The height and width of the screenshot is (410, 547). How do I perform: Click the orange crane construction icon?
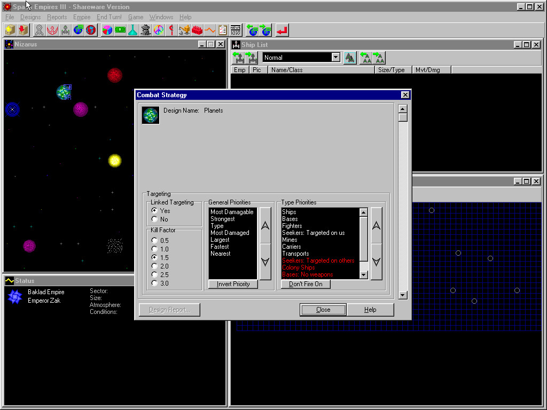184,30
